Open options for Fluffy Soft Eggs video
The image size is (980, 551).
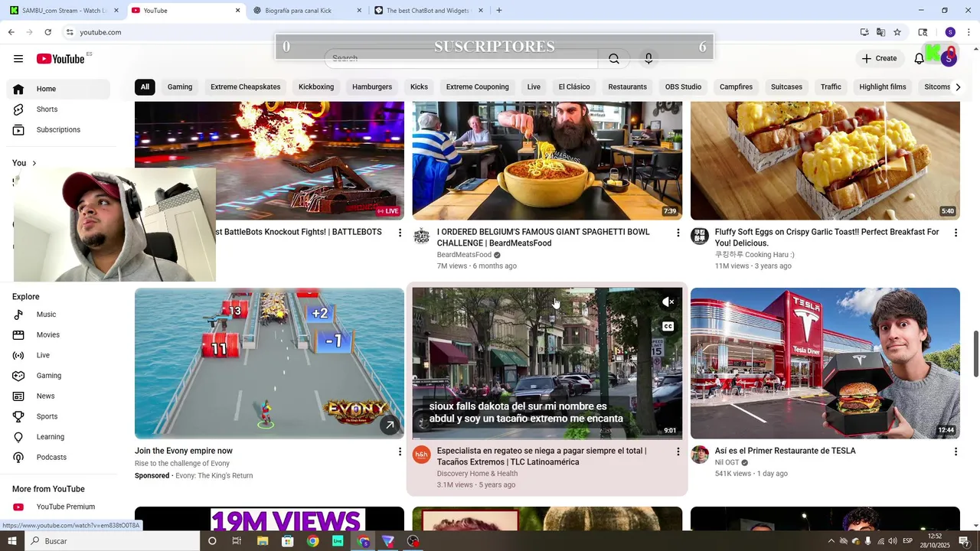click(955, 233)
